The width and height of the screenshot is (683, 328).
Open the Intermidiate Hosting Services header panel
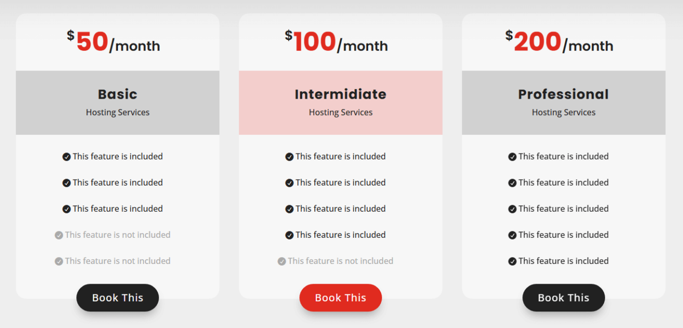(340, 102)
